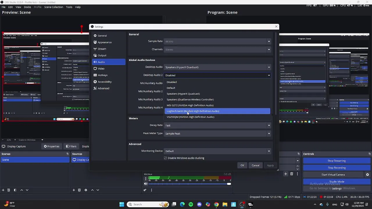Open source Properties button

pos(51,147)
